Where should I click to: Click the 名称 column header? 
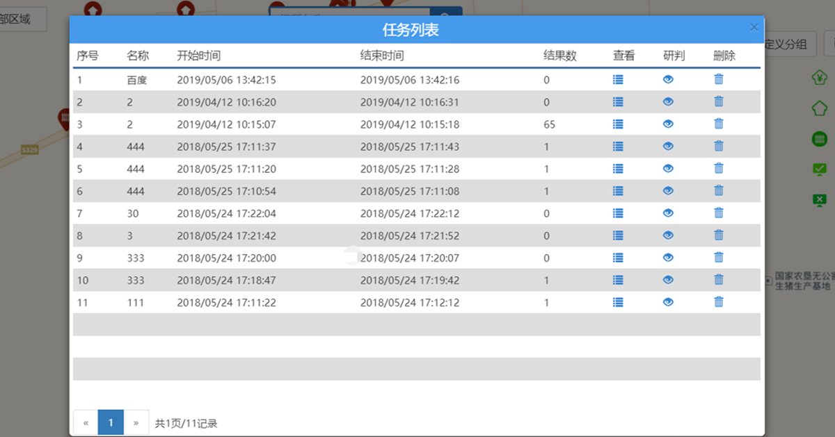[x=138, y=56]
